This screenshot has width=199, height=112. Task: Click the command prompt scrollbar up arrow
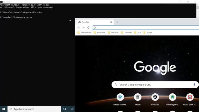coord(198,5)
